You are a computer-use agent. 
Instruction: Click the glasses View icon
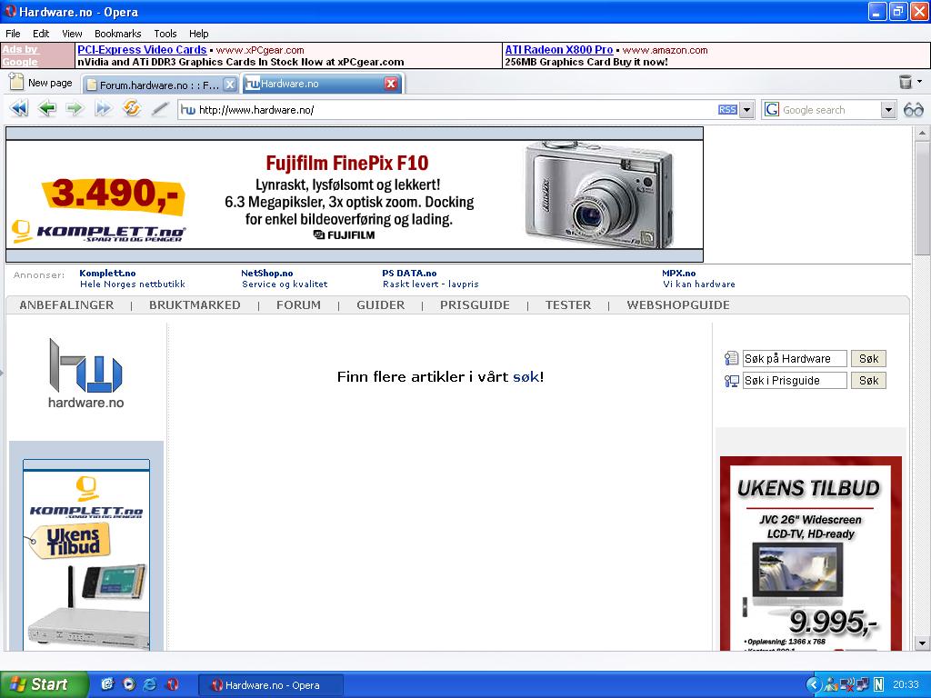point(913,110)
